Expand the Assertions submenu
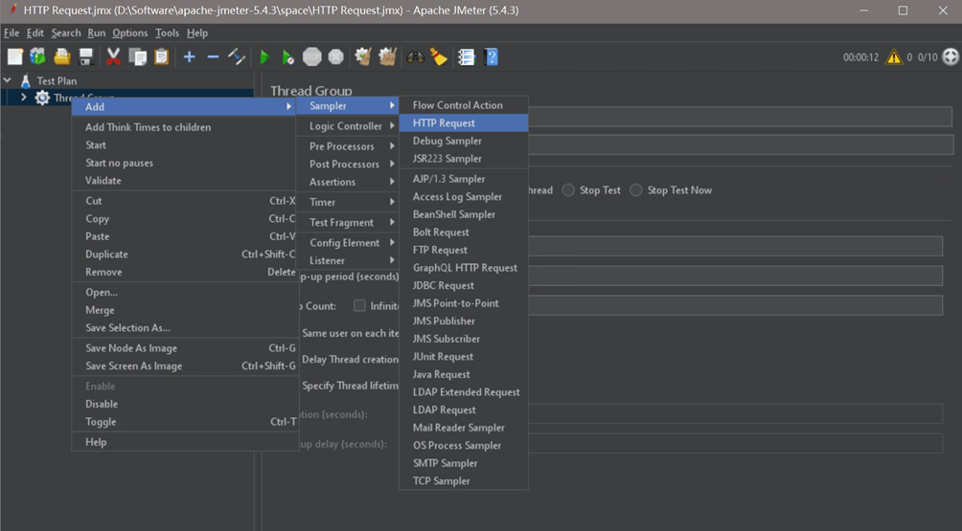Screen dimensions: 962x531 pyautogui.click(x=348, y=182)
